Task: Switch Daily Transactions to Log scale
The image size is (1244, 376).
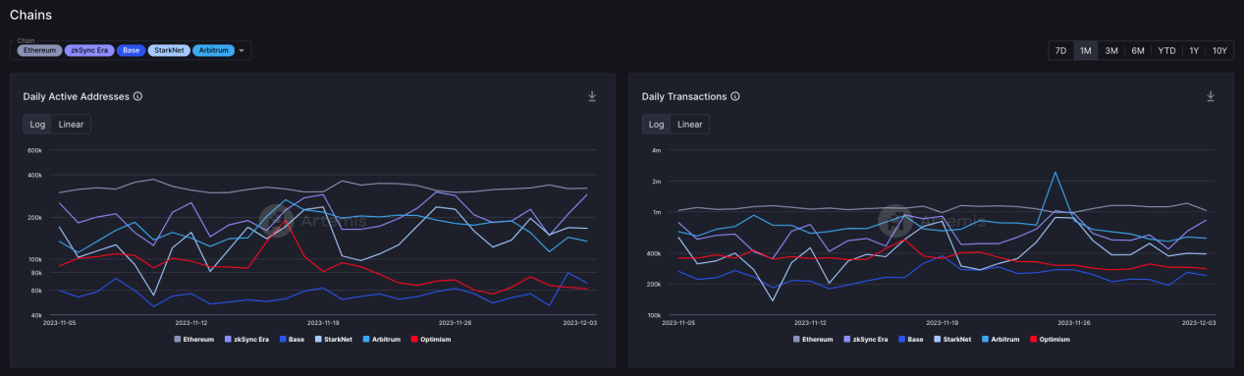Action: click(x=656, y=124)
